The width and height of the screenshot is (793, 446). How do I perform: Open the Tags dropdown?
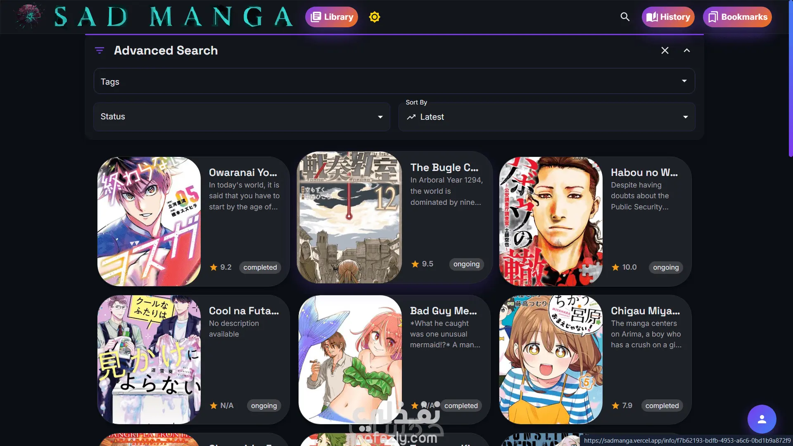coord(394,81)
